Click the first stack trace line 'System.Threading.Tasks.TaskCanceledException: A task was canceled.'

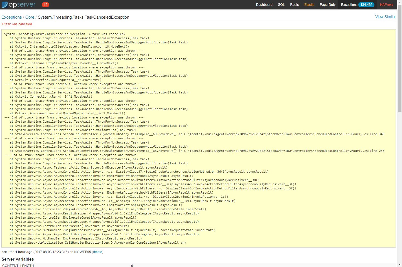point(65,34)
